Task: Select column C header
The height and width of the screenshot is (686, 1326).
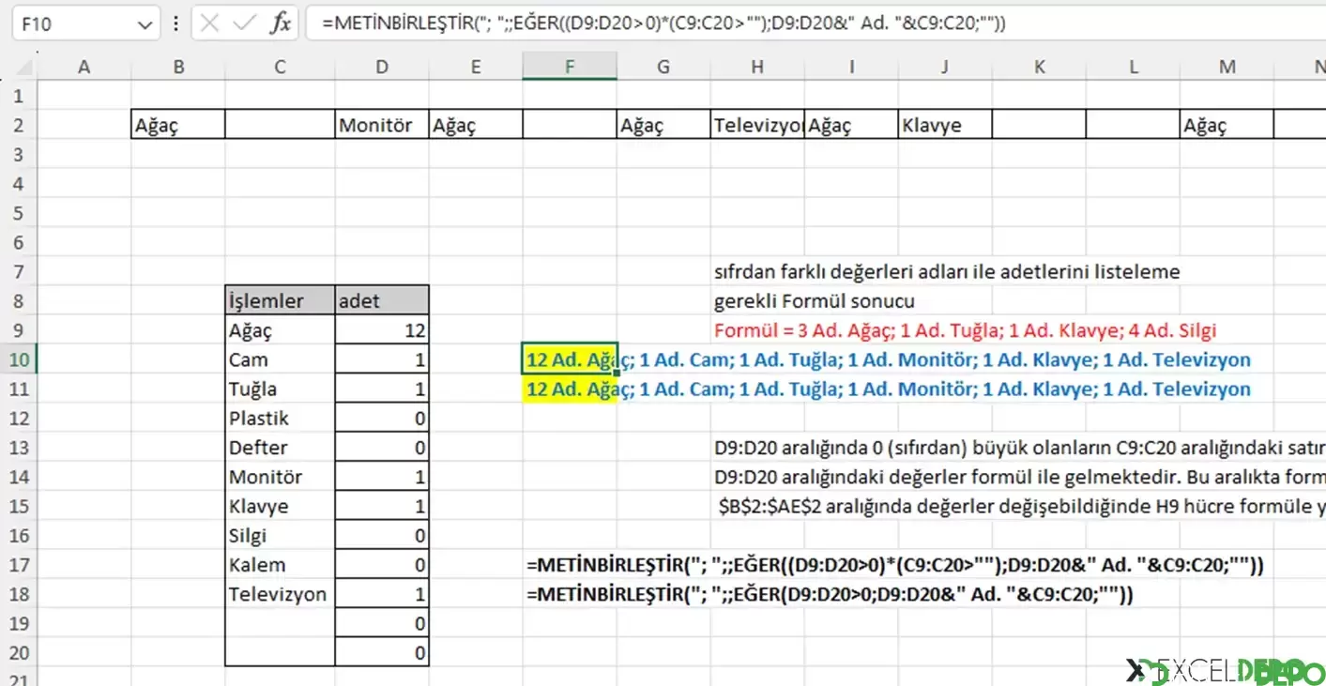Action: (280, 67)
